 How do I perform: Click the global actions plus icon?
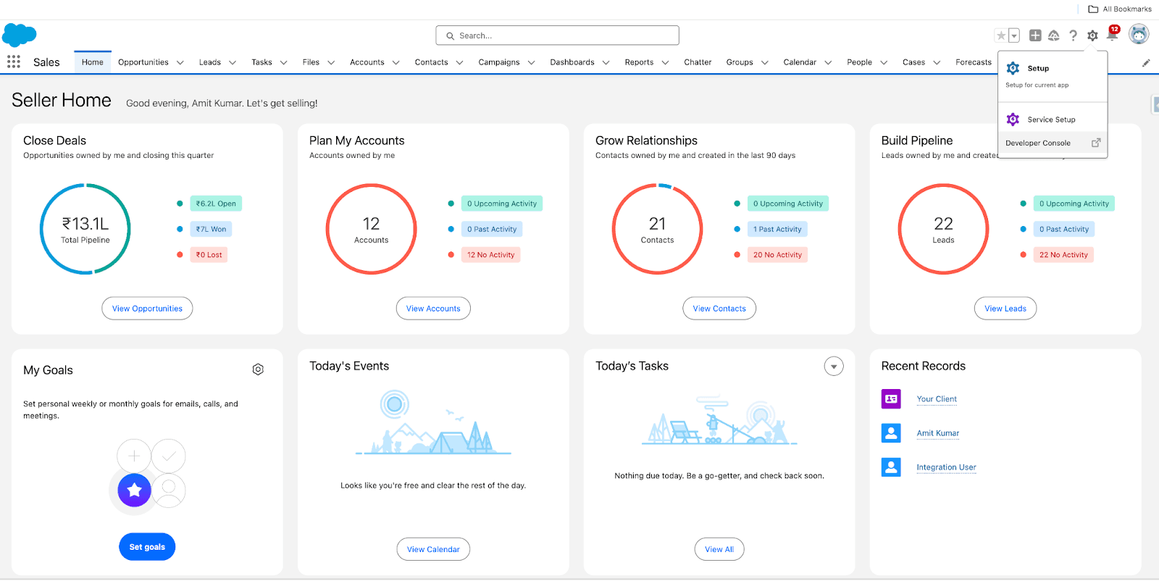pos(1035,35)
